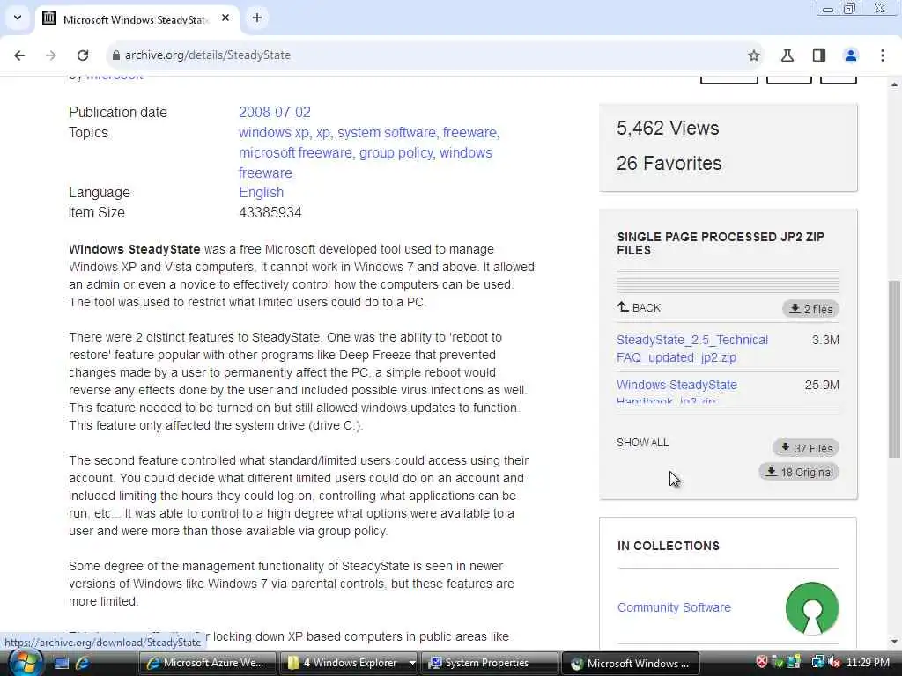Open the Community Software collection link
The image size is (902, 676).
click(674, 607)
